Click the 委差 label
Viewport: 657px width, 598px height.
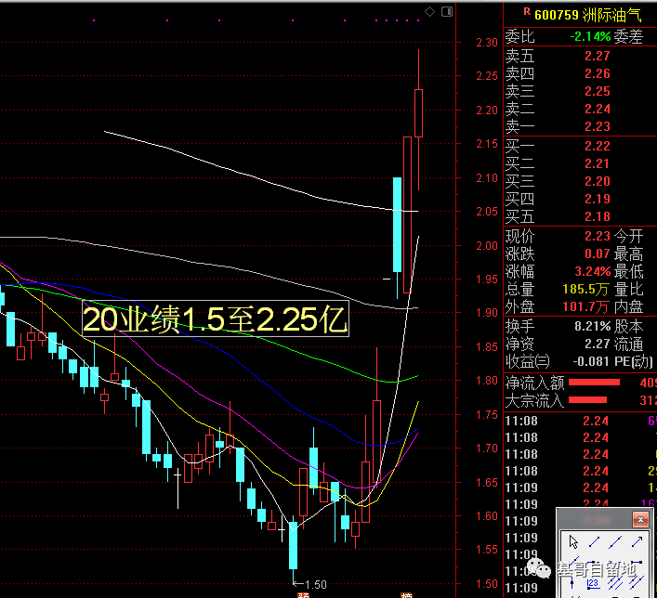pyautogui.click(x=628, y=37)
